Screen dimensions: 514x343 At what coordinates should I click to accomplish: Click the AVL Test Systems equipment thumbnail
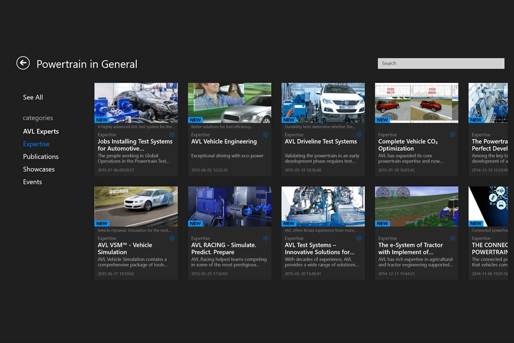(x=323, y=207)
